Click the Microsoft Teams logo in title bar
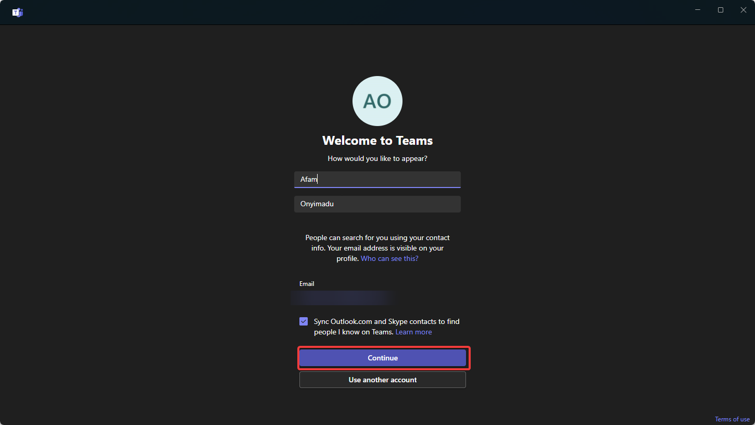Image resolution: width=755 pixels, height=425 pixels. click(18, 12)
